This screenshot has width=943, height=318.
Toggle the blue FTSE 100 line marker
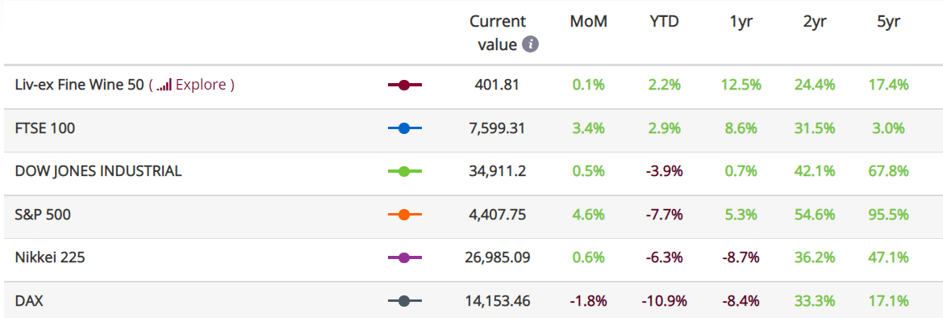tap(405, 128)
